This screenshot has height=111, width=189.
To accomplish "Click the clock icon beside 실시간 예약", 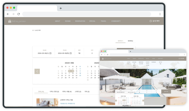I will pyautogui.click(x=150, y=21).
